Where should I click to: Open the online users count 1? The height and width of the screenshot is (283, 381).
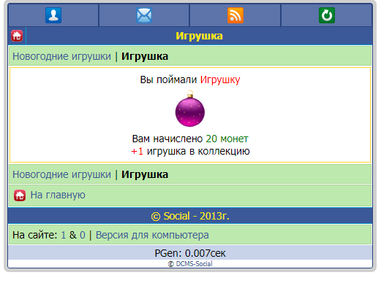click(64, 235)
